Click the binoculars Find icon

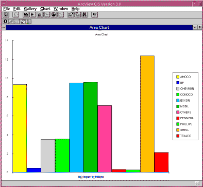coord(84,15)
